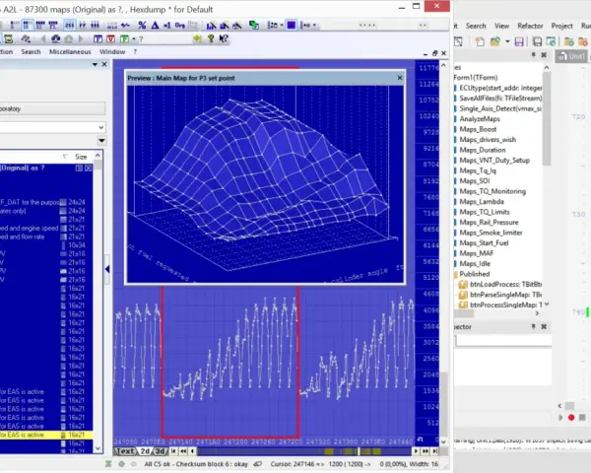Toggle the blue color square toolbar button
The image size is (591, 473).
(x=291, y=26)
